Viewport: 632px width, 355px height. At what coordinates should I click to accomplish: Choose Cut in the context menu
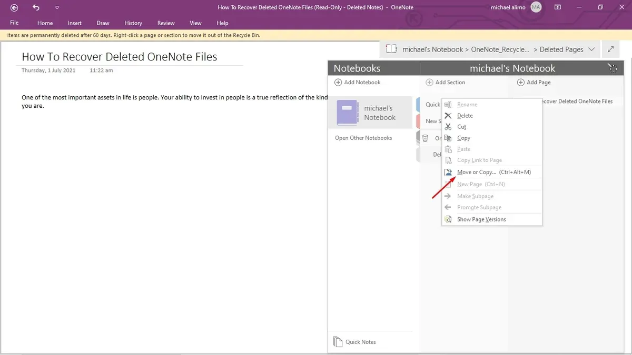click(492, 127)
